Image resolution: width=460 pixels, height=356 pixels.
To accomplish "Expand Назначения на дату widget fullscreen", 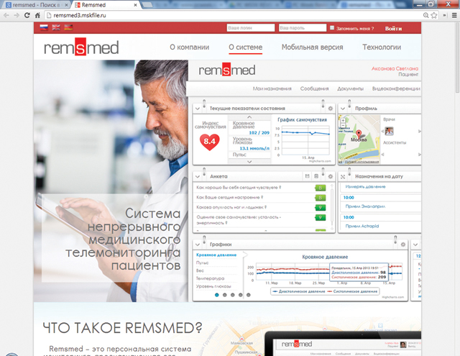I will click(343, 177).
